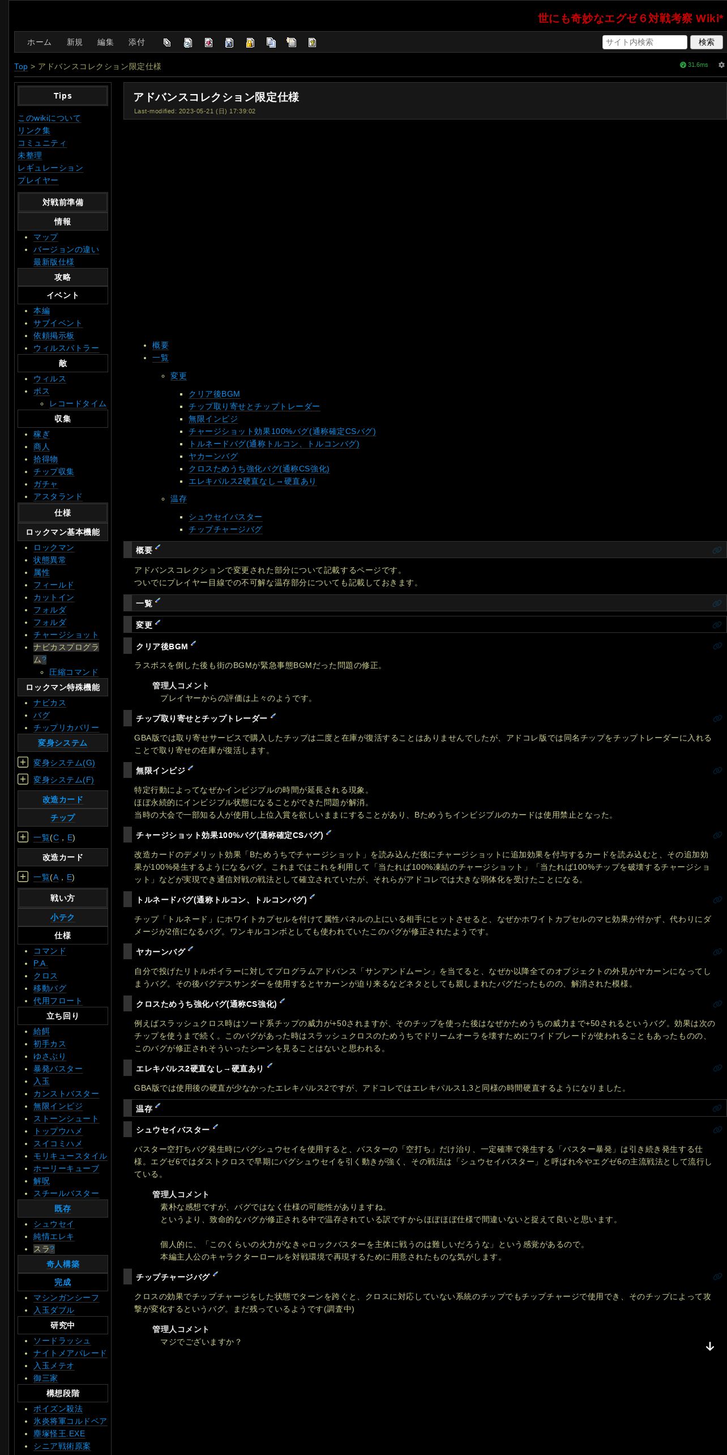Open the 編集 menu item
The image size is (727, 1455).
105,42
